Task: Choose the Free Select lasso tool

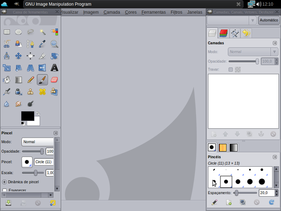Action: click(x=30, y=32)
